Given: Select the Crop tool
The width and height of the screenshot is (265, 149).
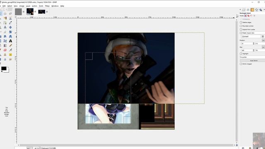Looking at the screenshot, I should coord(5,32).
